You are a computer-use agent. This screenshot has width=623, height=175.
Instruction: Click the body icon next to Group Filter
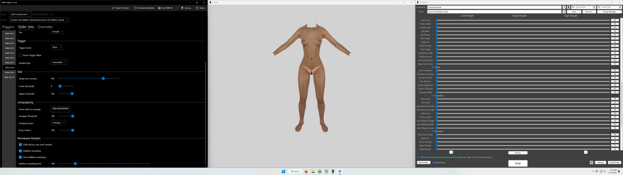(x=568, y=7)
